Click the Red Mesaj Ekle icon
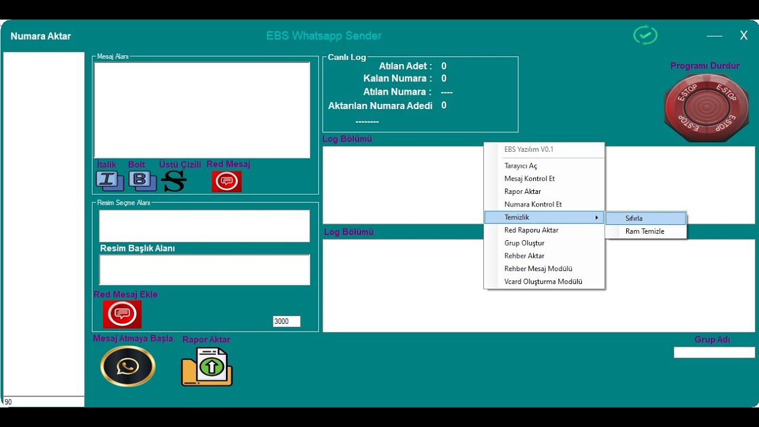The height and width of the screenshot is (427, 759). pyautogui.click(x=122, y=314)
